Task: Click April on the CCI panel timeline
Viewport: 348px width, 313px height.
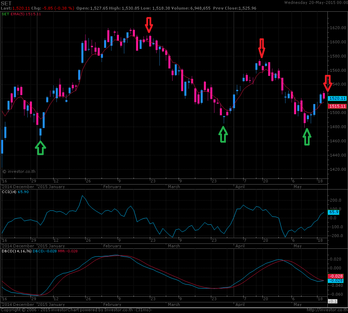Action: (x=240, y=246)
